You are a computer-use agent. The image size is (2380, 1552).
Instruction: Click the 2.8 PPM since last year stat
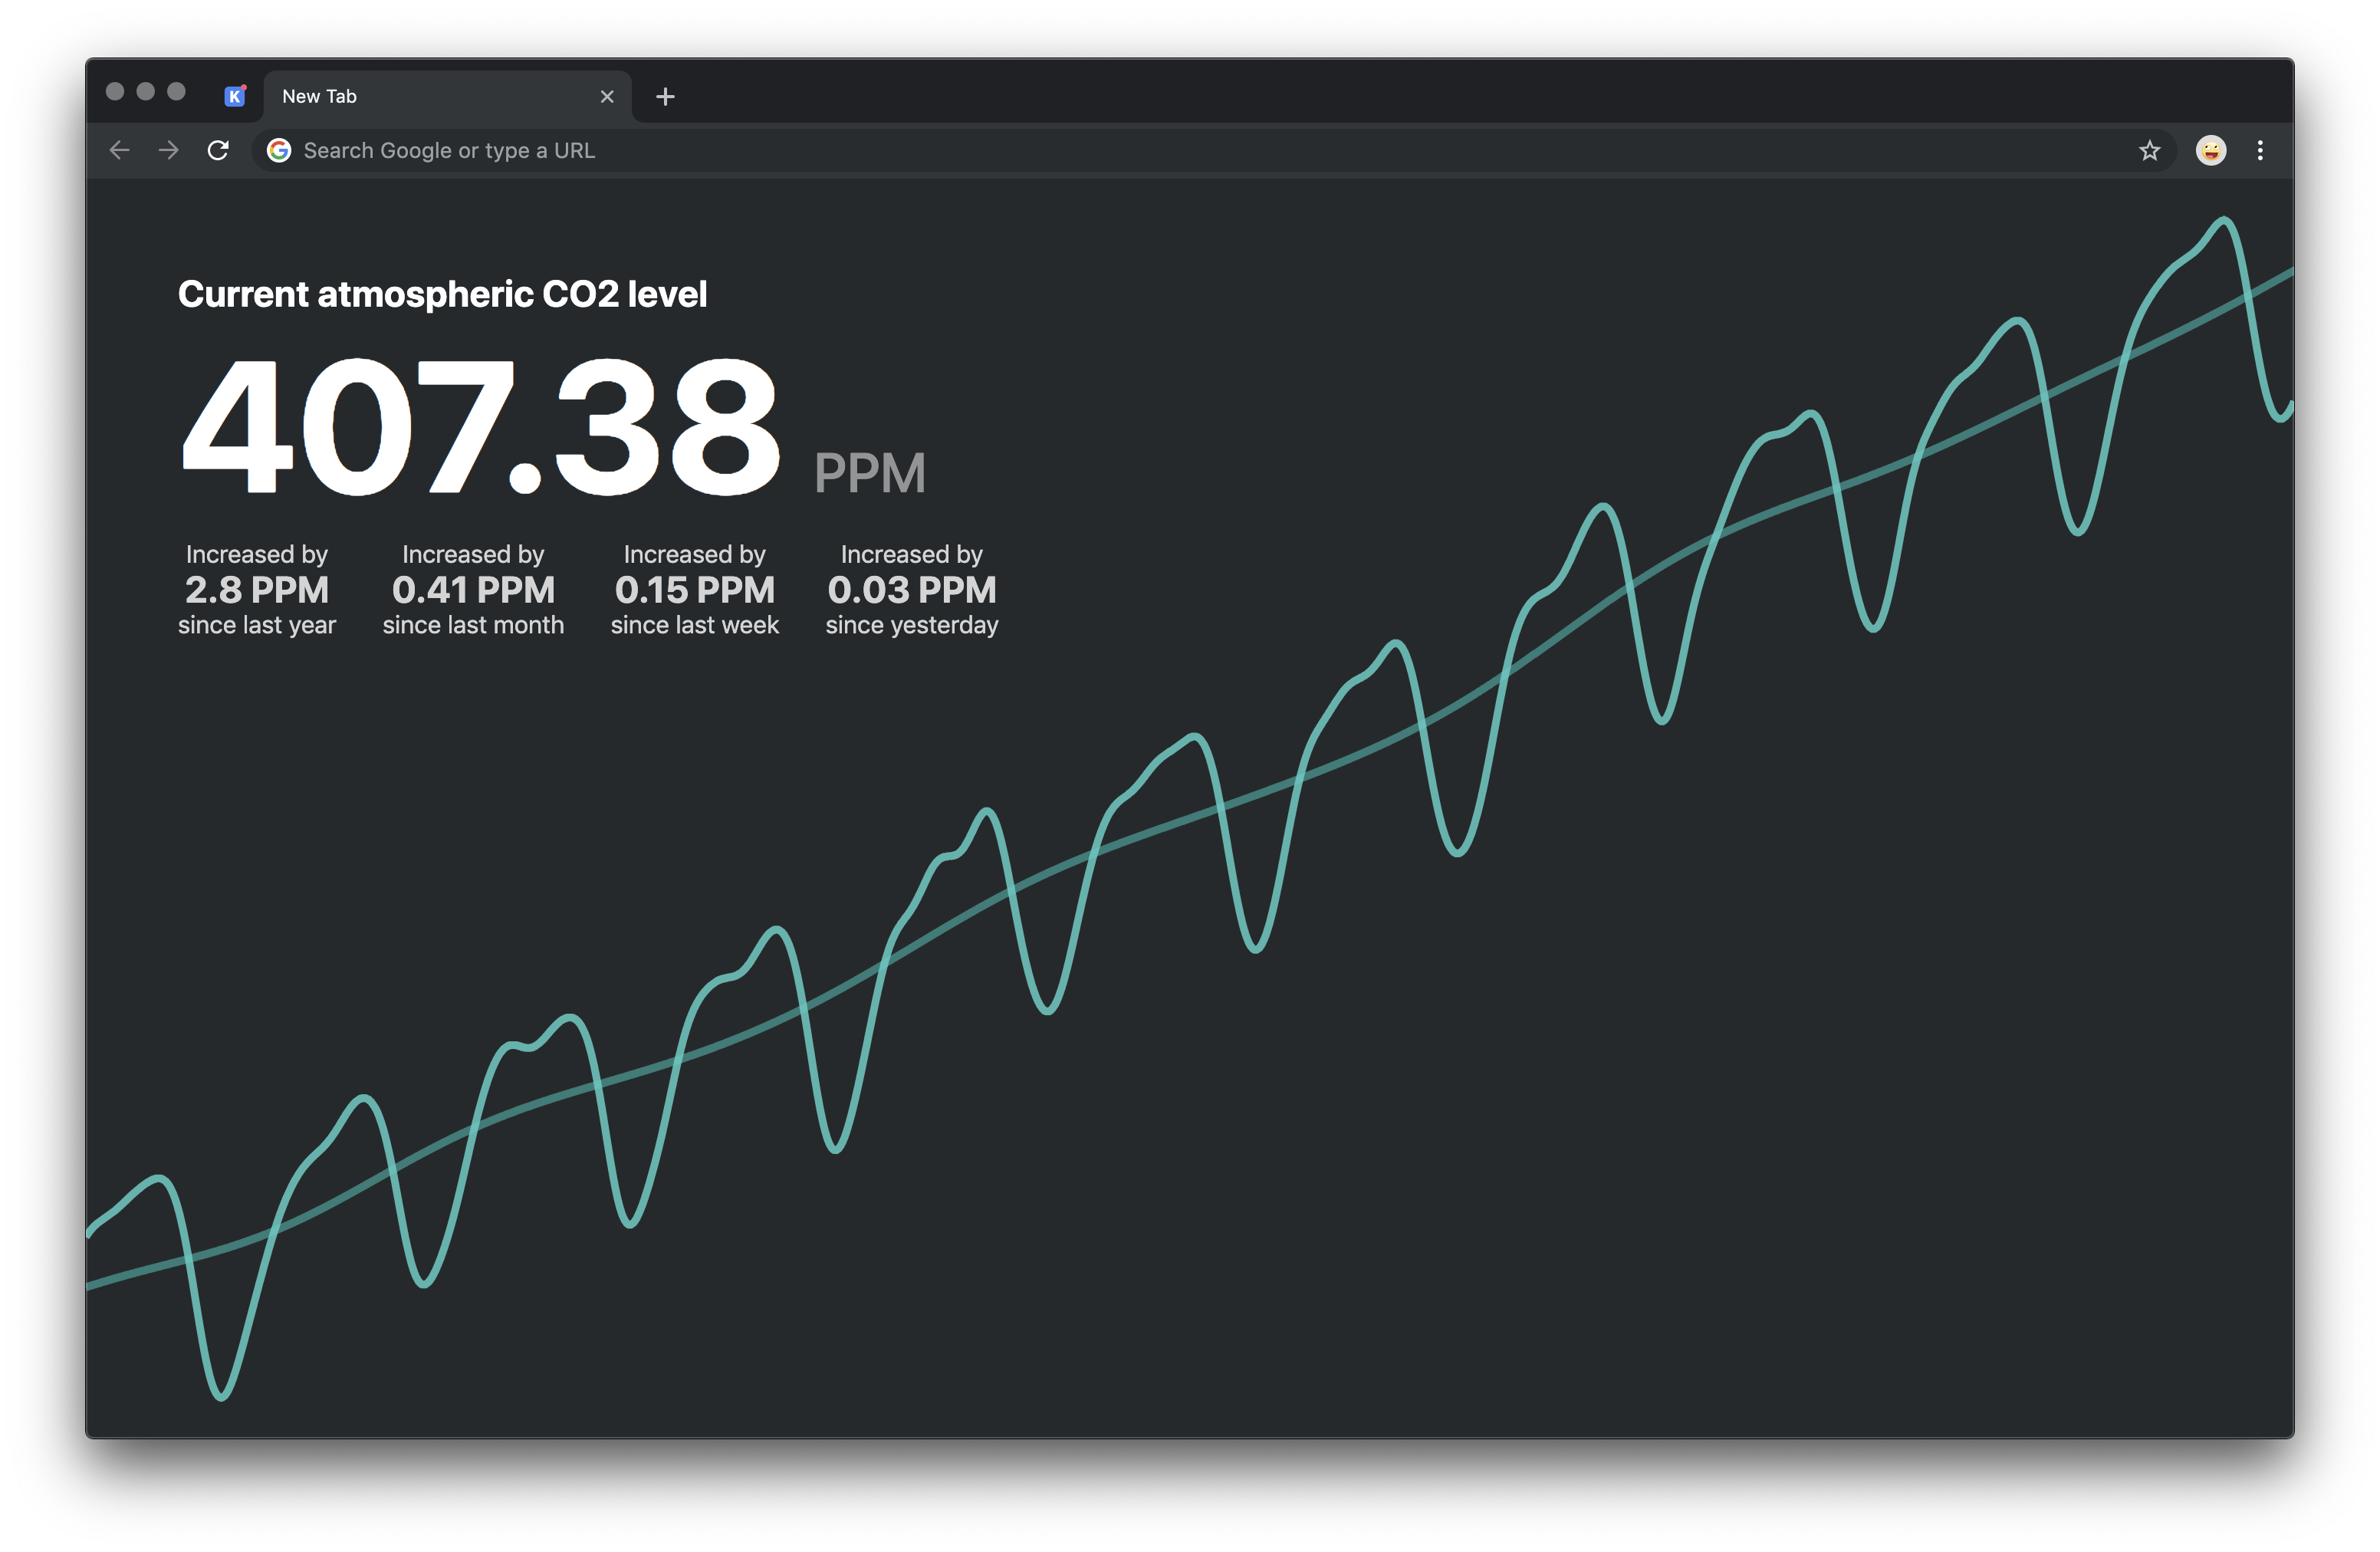[x=257, y=590]
